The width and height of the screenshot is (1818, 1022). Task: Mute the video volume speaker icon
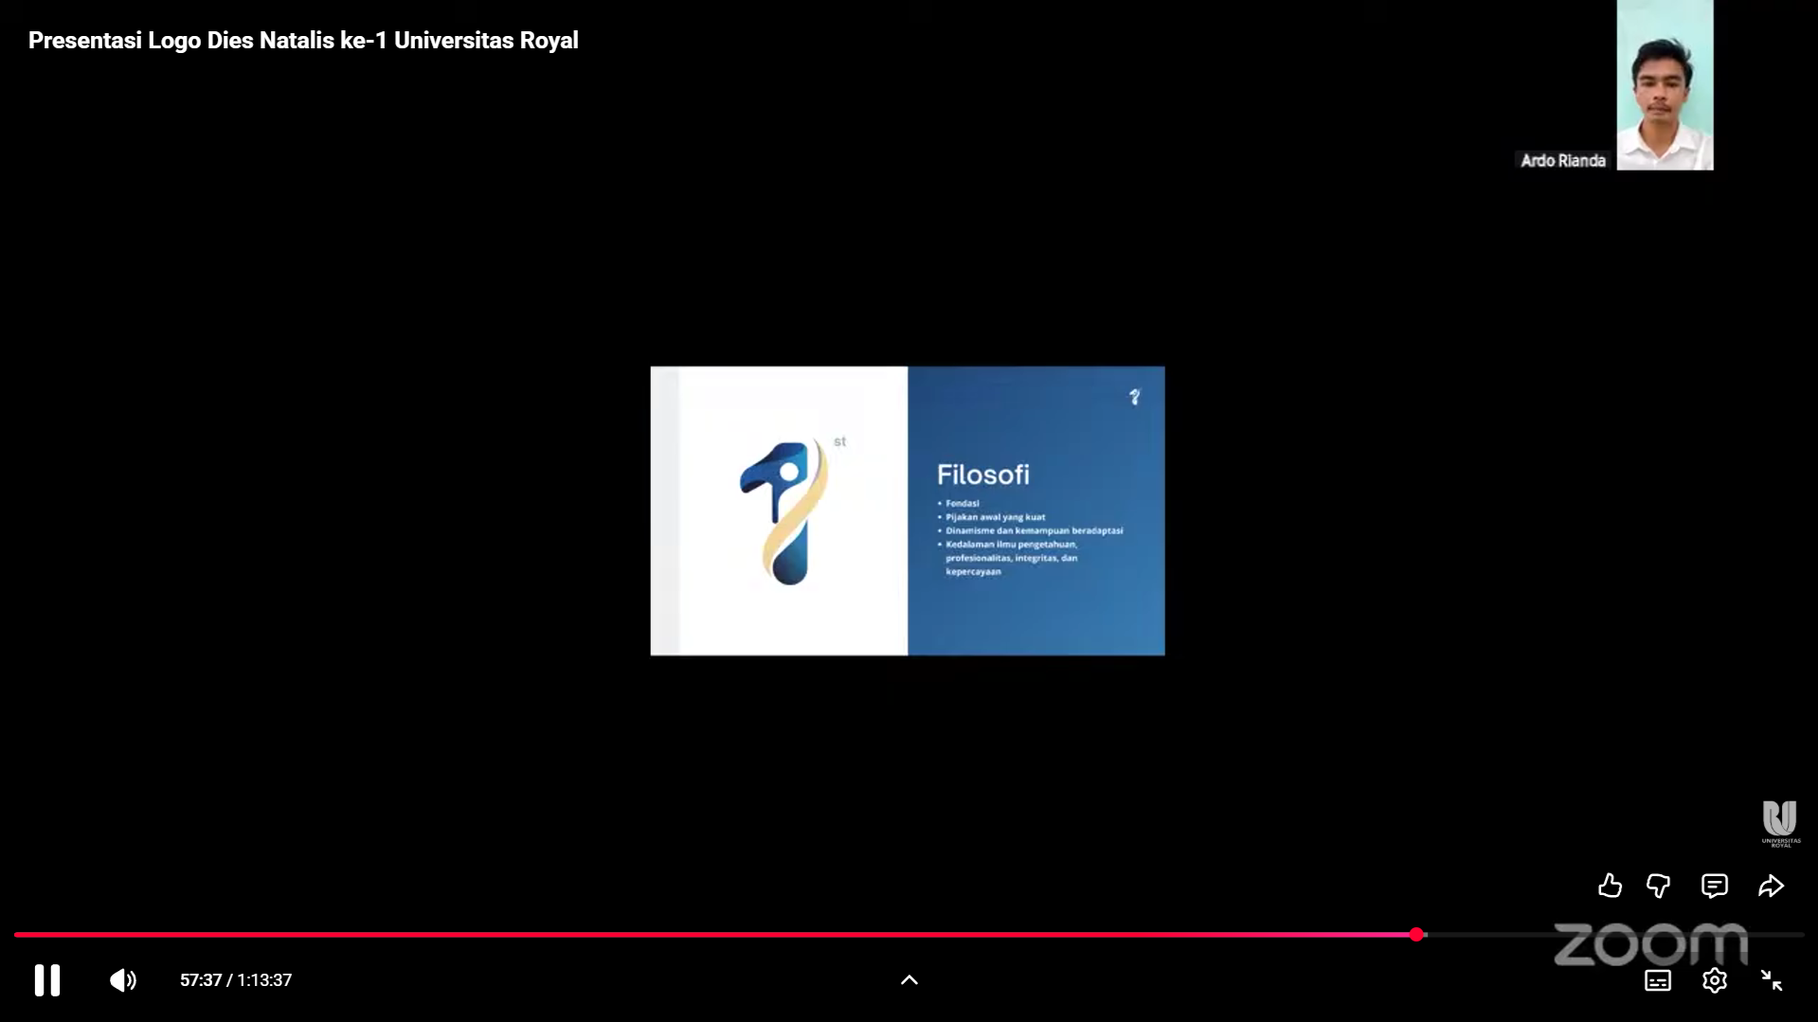pos(123,980)
